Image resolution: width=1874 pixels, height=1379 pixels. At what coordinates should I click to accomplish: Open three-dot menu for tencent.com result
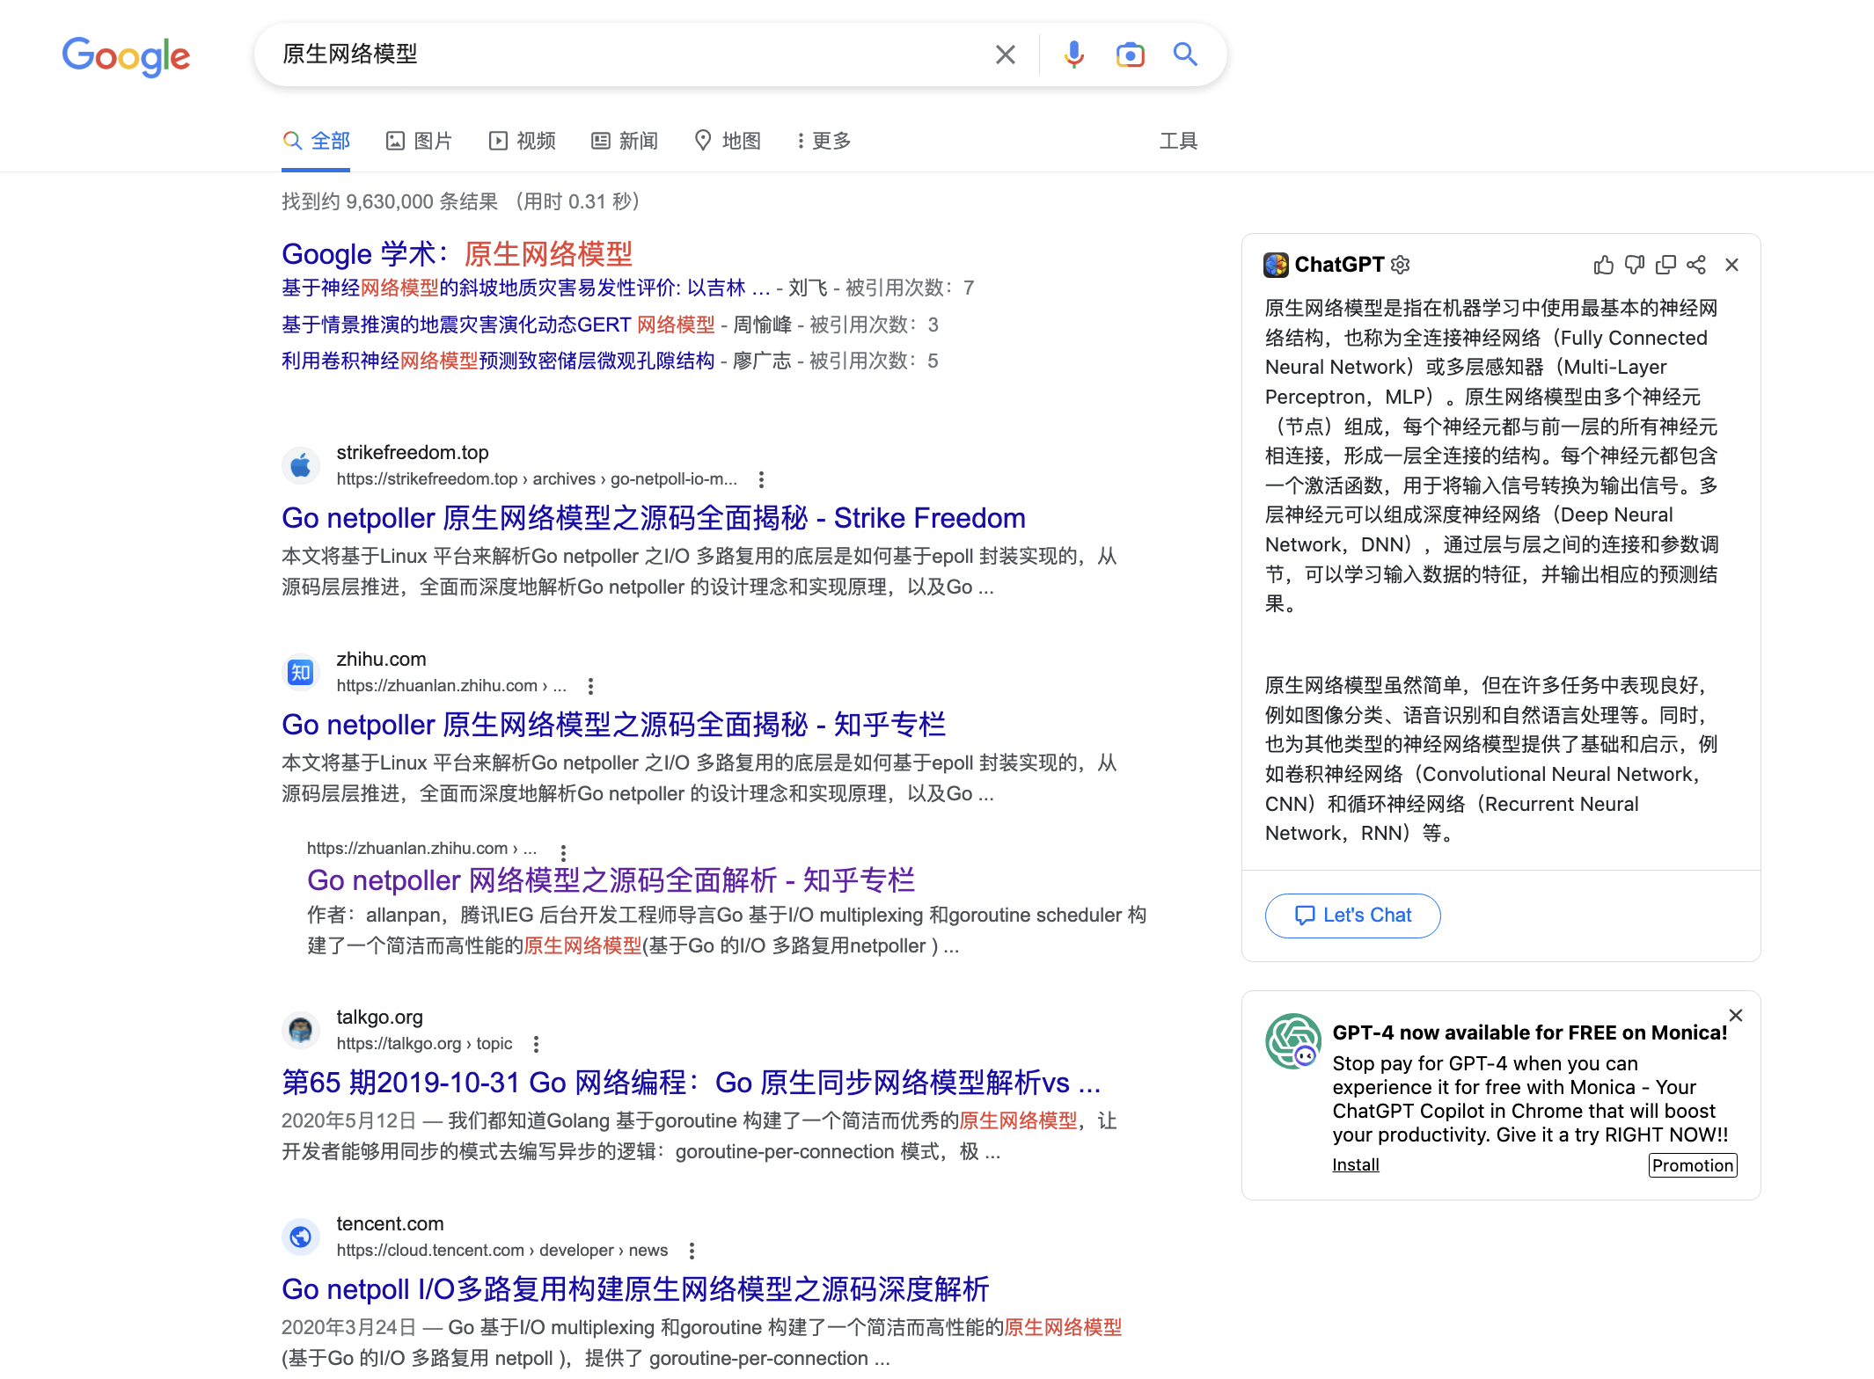point(692,1251)
